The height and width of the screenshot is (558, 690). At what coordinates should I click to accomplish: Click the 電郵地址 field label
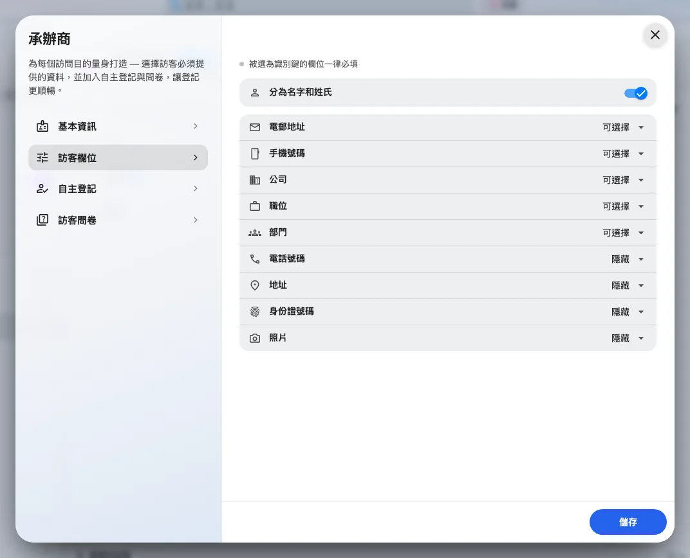[x=287, y=127]
